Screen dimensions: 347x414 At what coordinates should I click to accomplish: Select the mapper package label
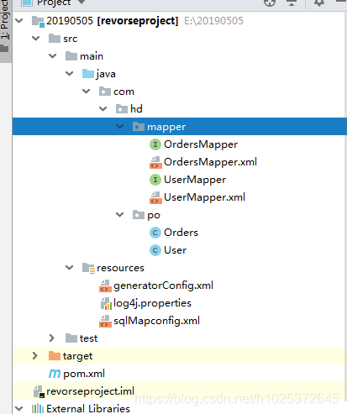(166, 128)
